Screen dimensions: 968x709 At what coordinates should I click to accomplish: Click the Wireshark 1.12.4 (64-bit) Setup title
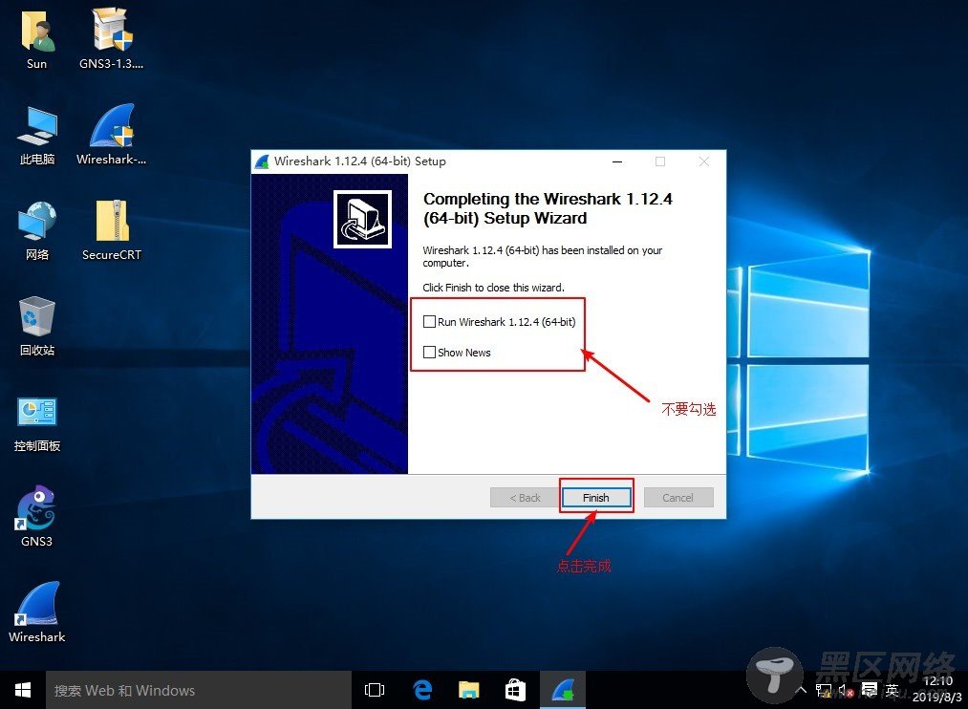click(360, 161)
